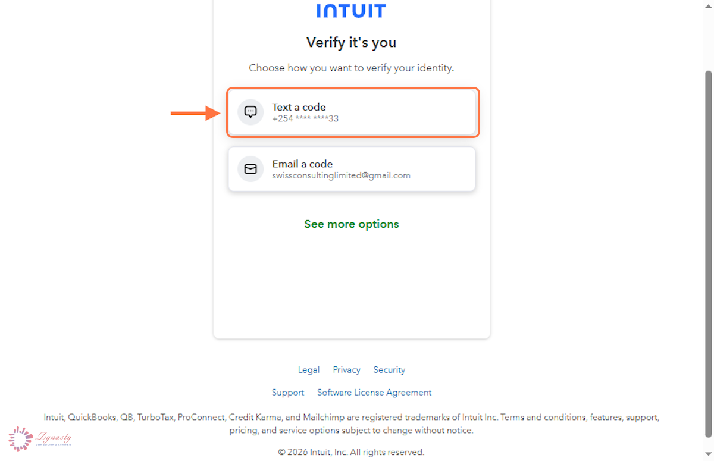
Task: Open the Software License Agreement link
Action: point(374,393)
